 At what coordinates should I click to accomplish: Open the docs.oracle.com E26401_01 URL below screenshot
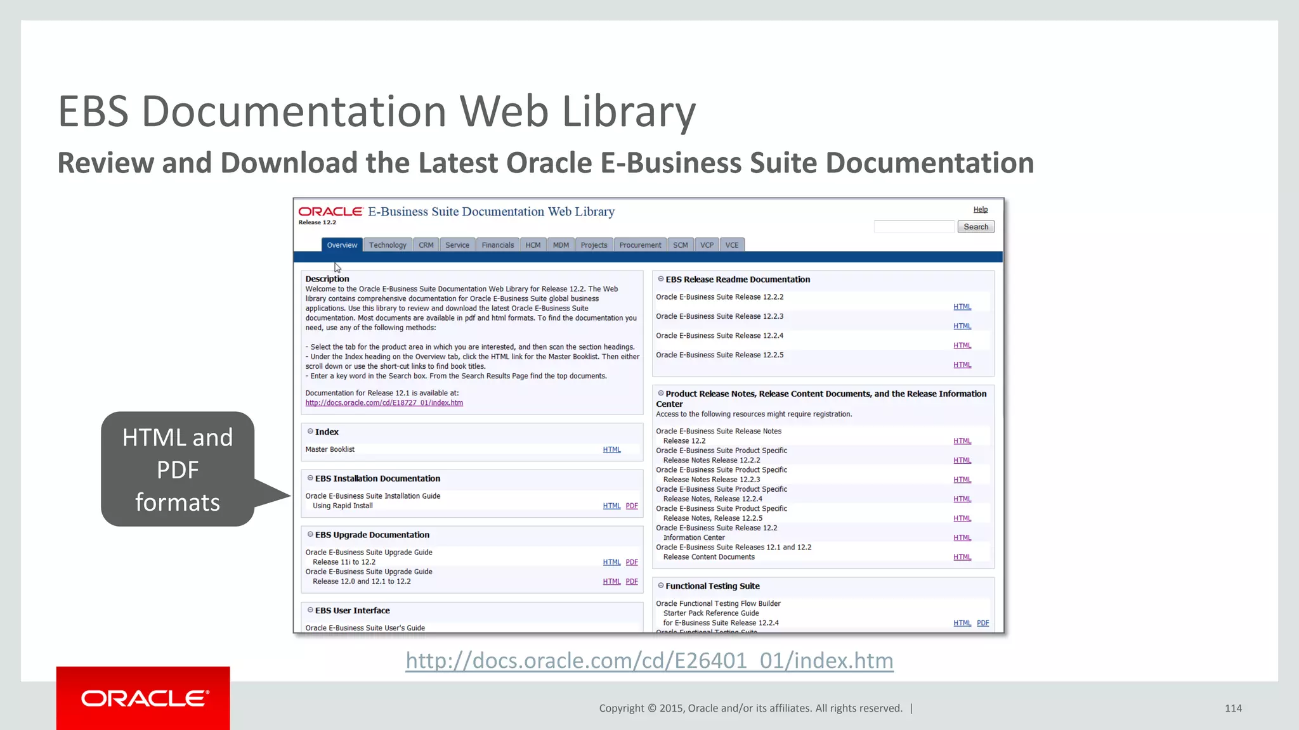click(x=649, y=661)
